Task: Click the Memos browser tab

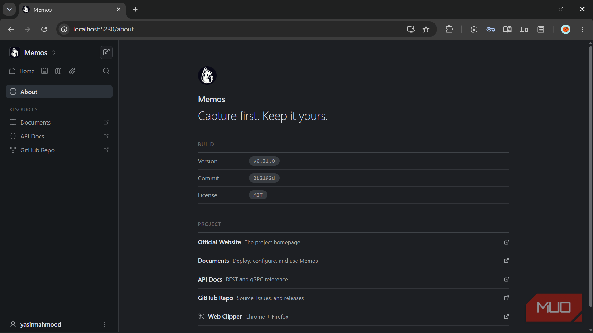Action: point(72,10)
